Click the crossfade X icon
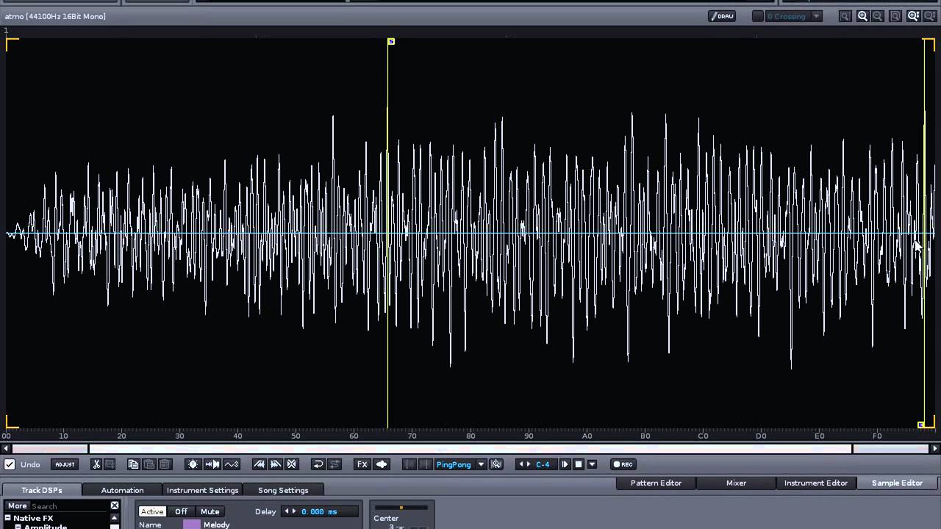Viewport: 941px width, 529px height. [x=292, y=464]
